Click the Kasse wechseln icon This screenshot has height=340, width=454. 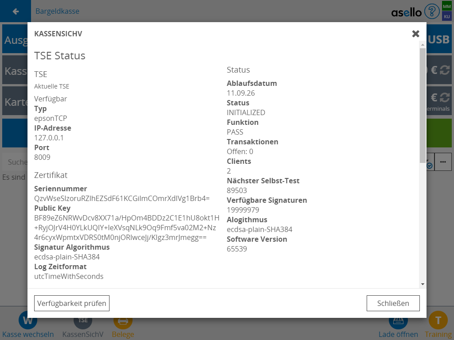point(27,321)
